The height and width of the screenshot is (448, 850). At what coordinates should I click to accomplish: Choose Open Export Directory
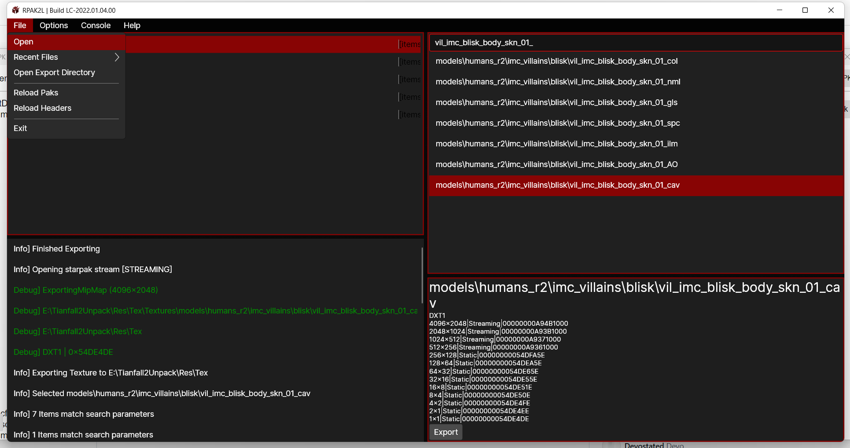(54, 73)
